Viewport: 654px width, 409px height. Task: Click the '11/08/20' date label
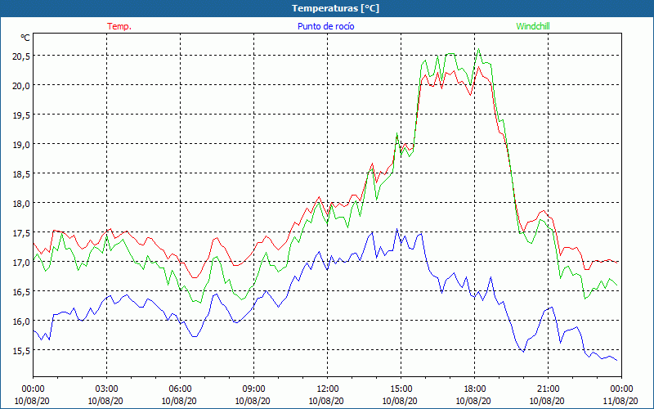tap(620, 401)
